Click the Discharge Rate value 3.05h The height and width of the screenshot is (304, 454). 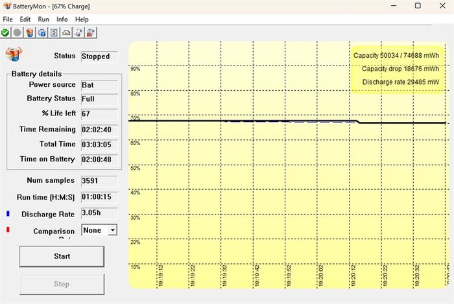pyautogui.click(x=99, y=213)
